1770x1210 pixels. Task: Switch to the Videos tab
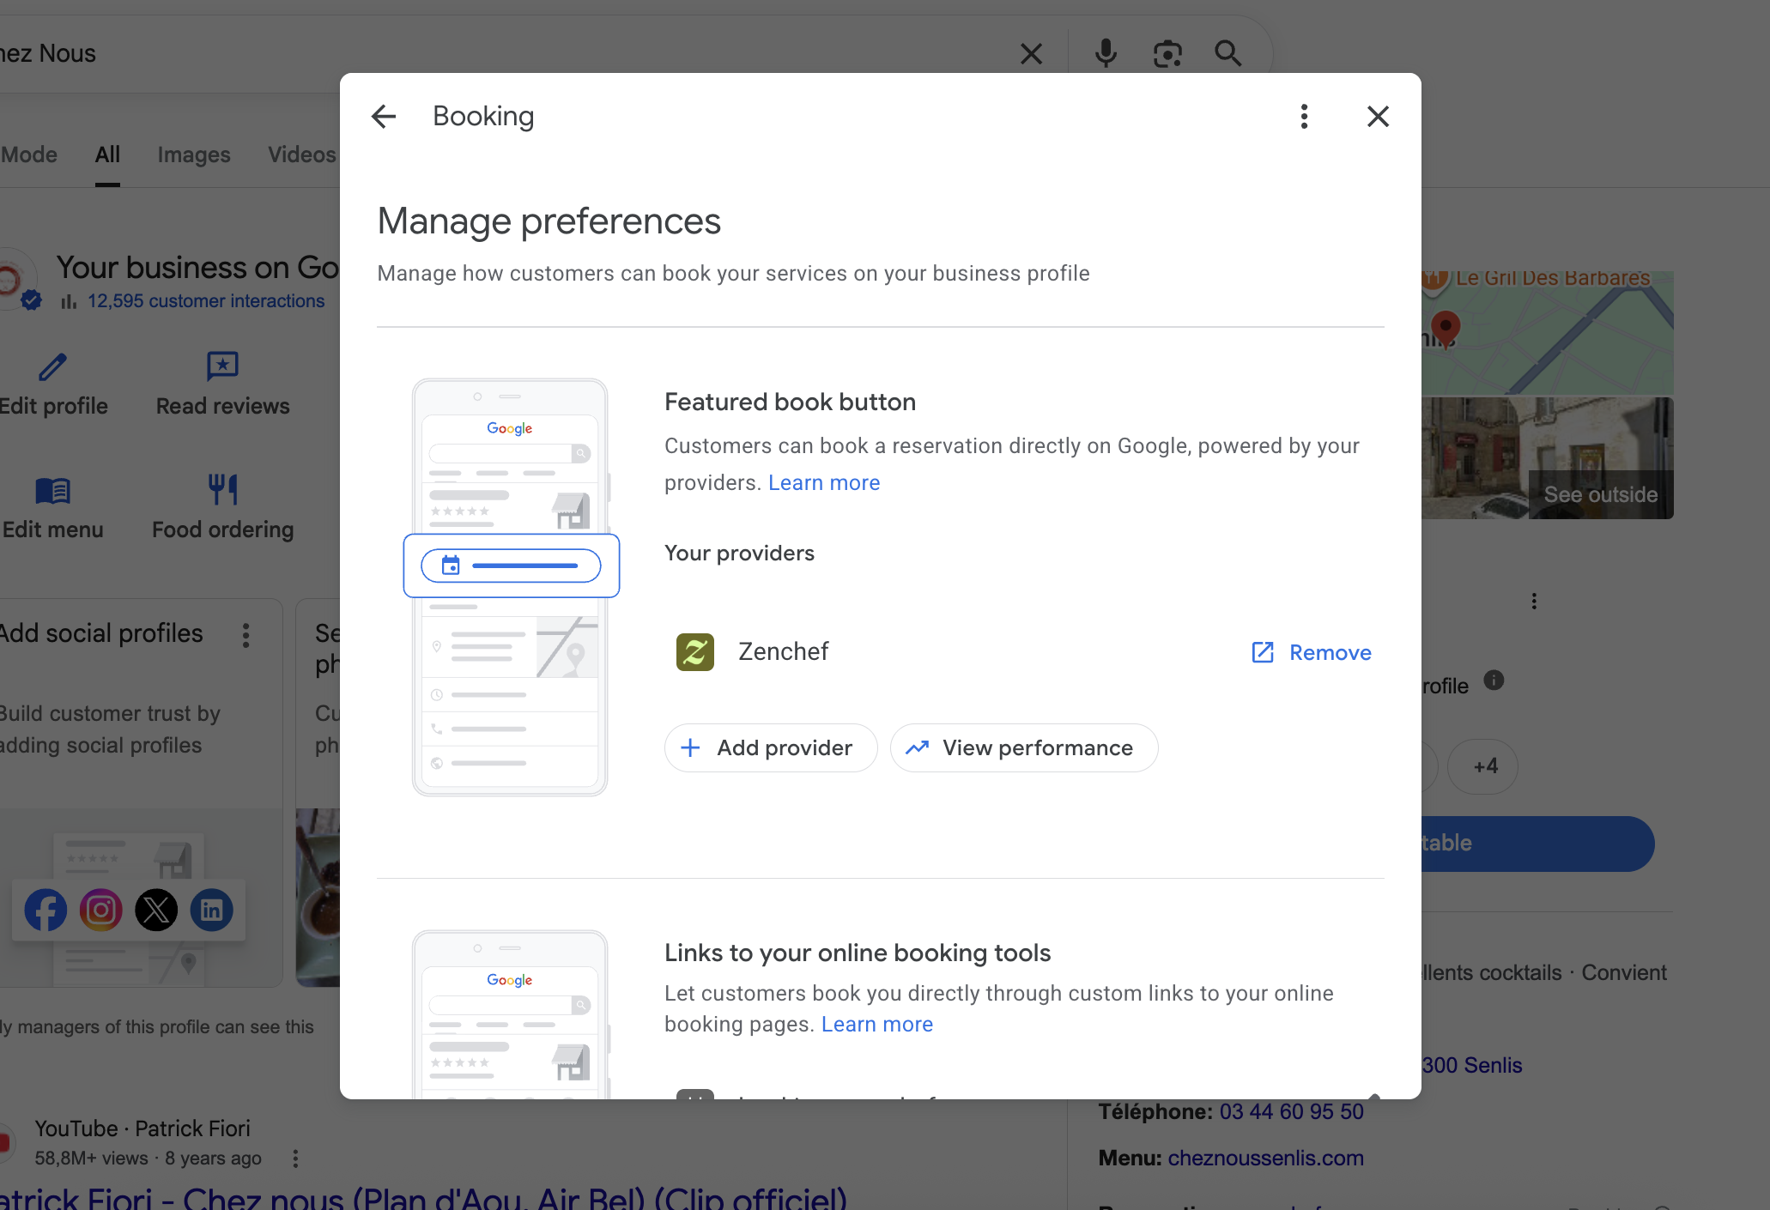[x=302, y=154]
